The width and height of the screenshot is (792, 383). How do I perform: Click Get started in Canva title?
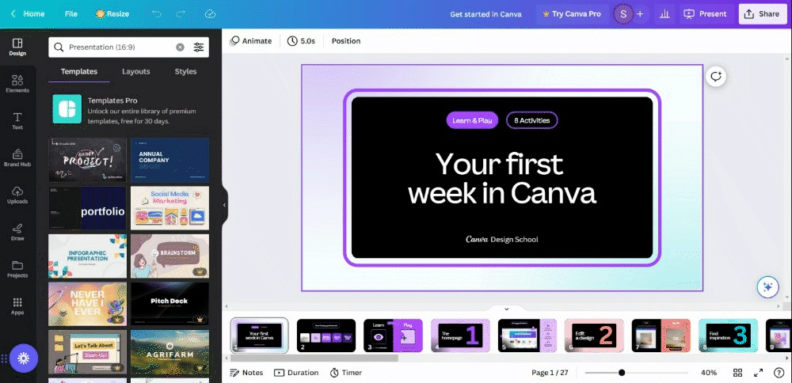pos(486,14)
